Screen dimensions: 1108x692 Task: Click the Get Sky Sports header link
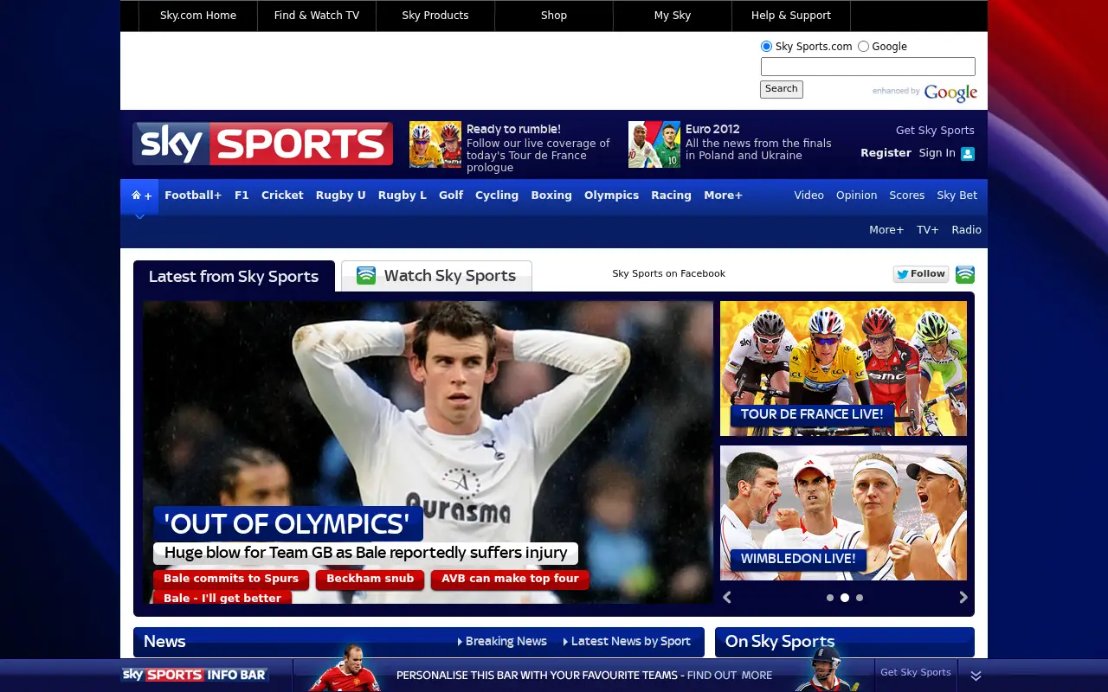coord(935,131)
